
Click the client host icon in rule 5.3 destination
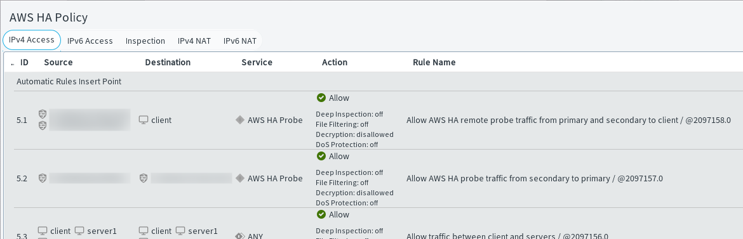pyautogui.click(x=144, y=231)
